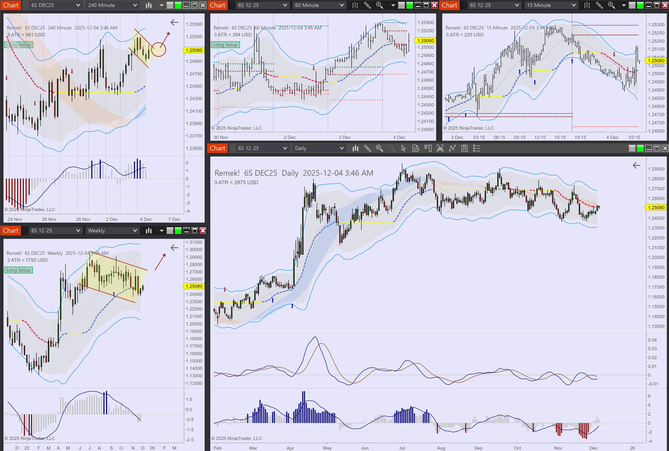Screen dimensions: 669x451
Task: Click the Chart tab of 15 Minute window
Action: pyautogui.click(x=450, y=5)
